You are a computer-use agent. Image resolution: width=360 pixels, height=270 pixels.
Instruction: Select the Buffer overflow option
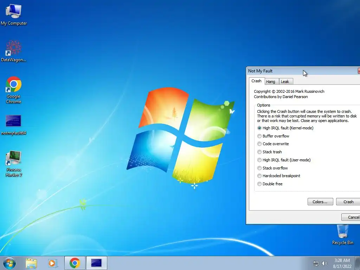273,136
